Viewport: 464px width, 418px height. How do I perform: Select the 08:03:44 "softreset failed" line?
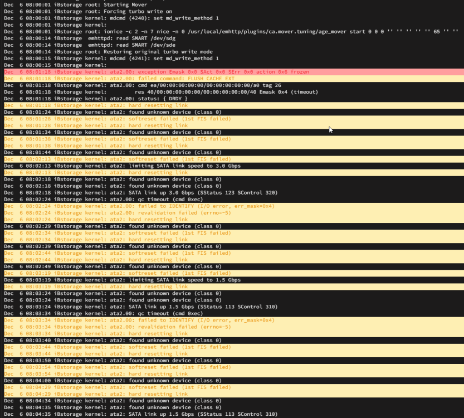[234, 347]
